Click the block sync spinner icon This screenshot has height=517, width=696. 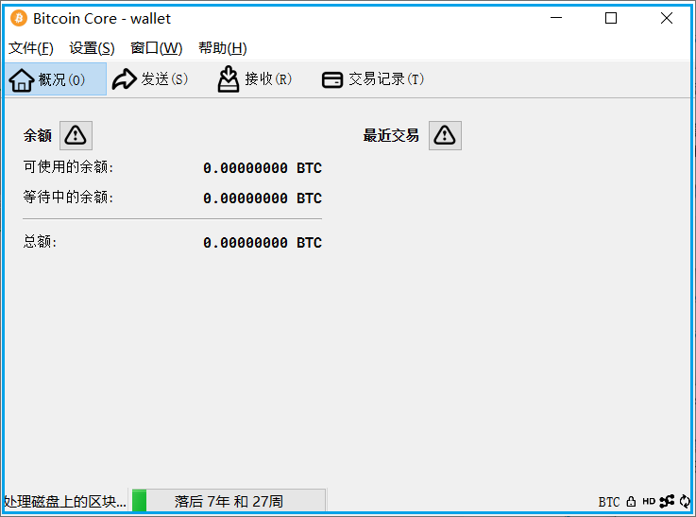tap(685, 502)
